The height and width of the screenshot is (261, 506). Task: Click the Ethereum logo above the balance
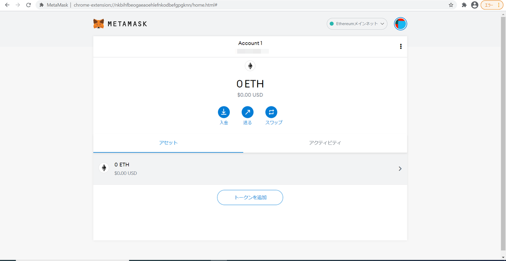[250, 66]
